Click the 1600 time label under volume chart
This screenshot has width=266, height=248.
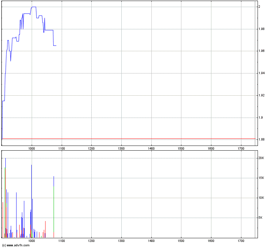[211, 241]
